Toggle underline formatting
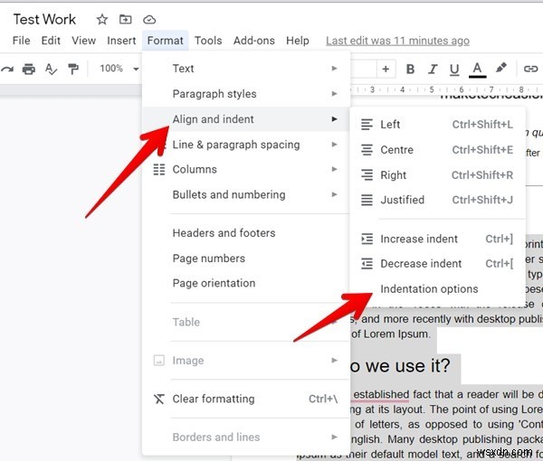The width and height of the screenshot is (543, 461). pos(454,70)
